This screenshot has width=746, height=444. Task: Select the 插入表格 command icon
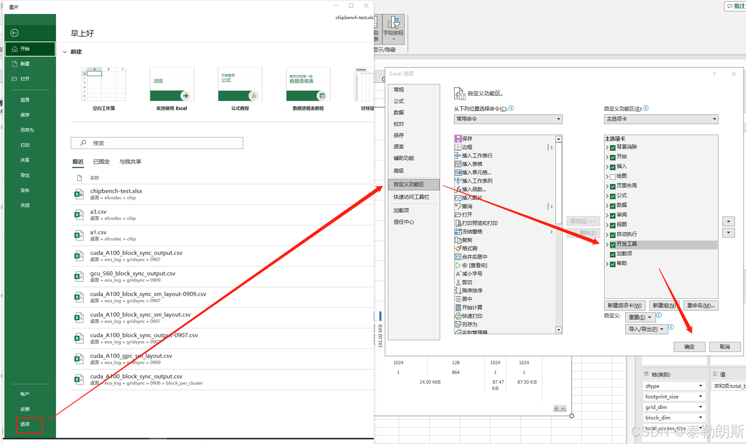coord(458,164)
